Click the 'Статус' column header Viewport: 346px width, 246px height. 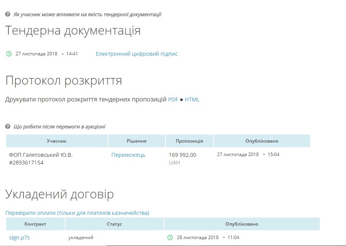pos(114,224)
